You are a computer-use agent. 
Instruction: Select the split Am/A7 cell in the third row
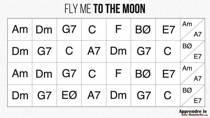[193, 73]
